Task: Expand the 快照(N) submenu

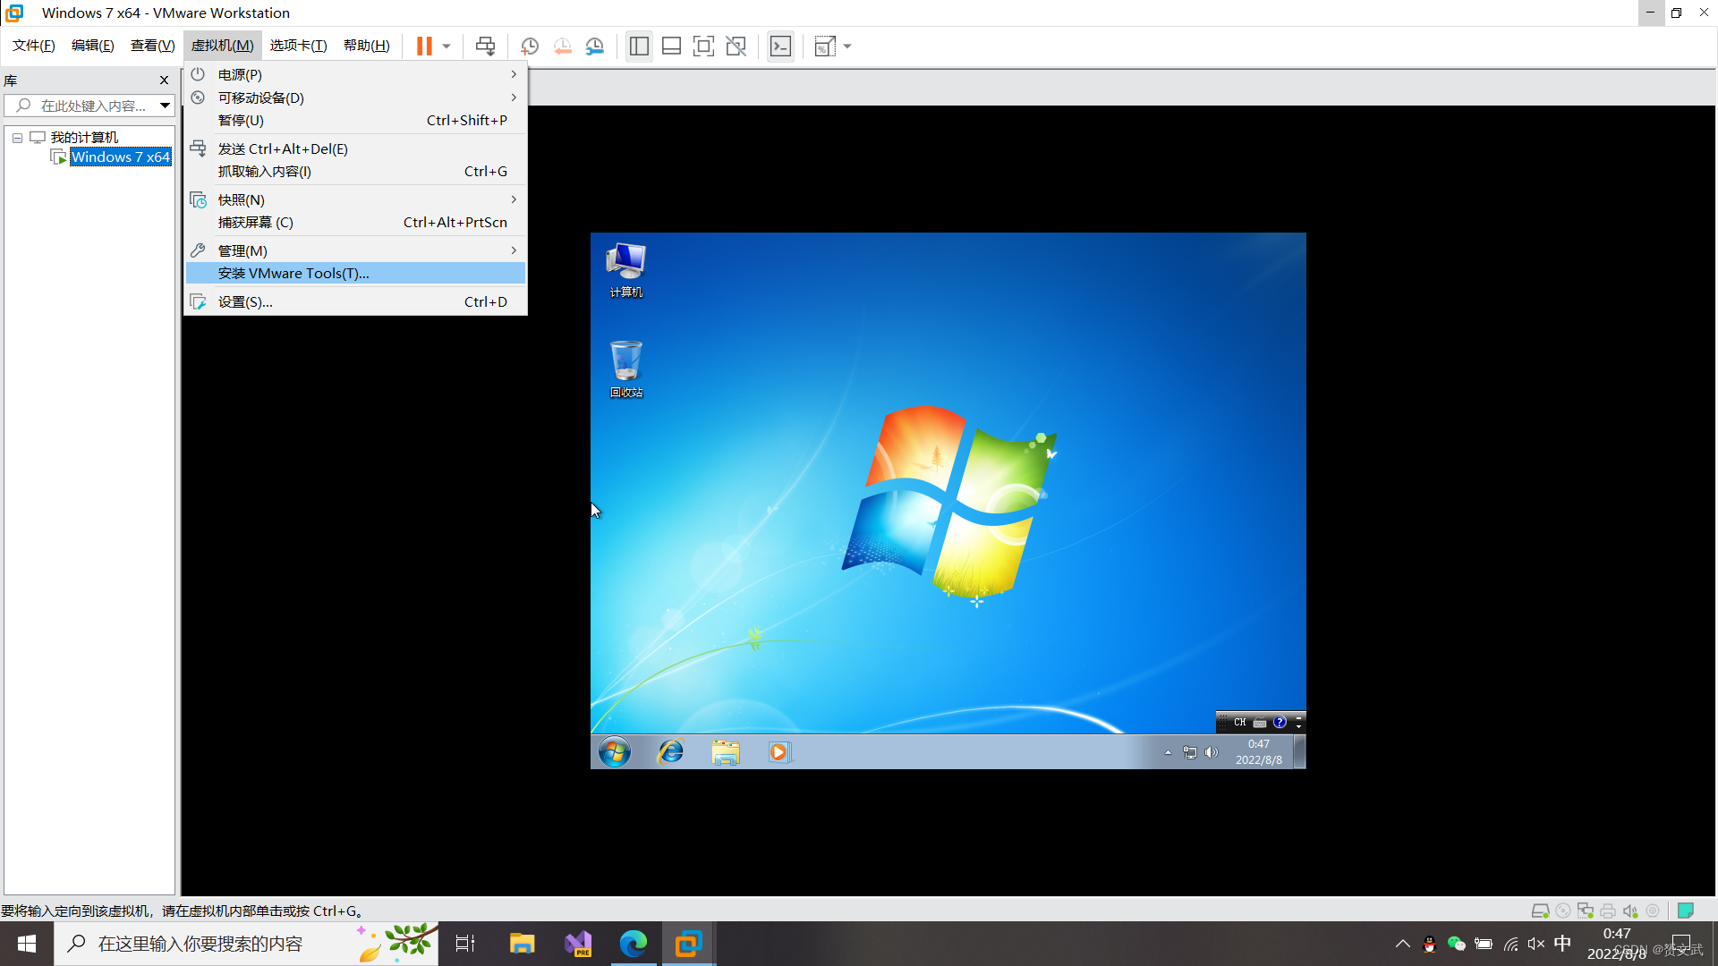Action: coord(355,199)
